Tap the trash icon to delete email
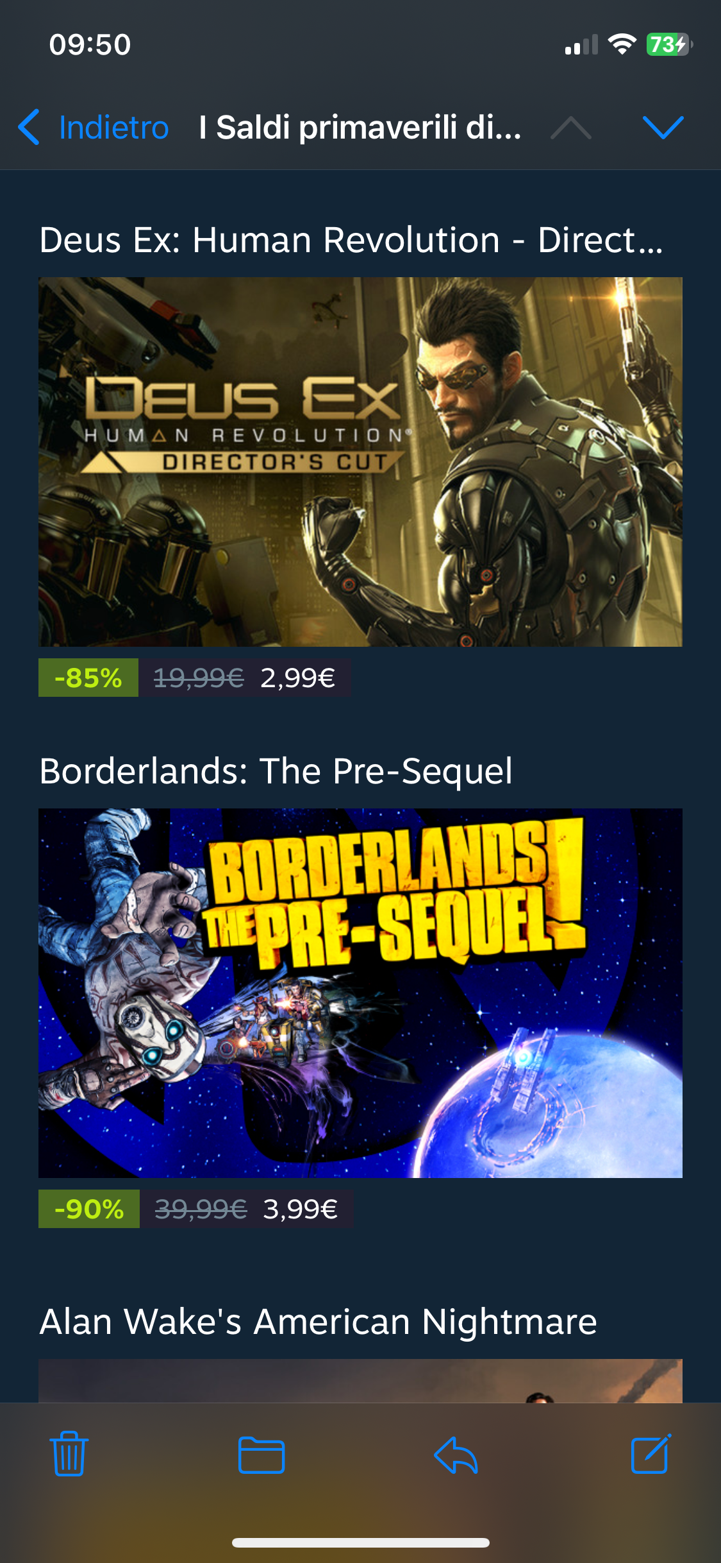Image resolution: width=721 pixels, height=1563 pixels. [x=69, y=1454]
